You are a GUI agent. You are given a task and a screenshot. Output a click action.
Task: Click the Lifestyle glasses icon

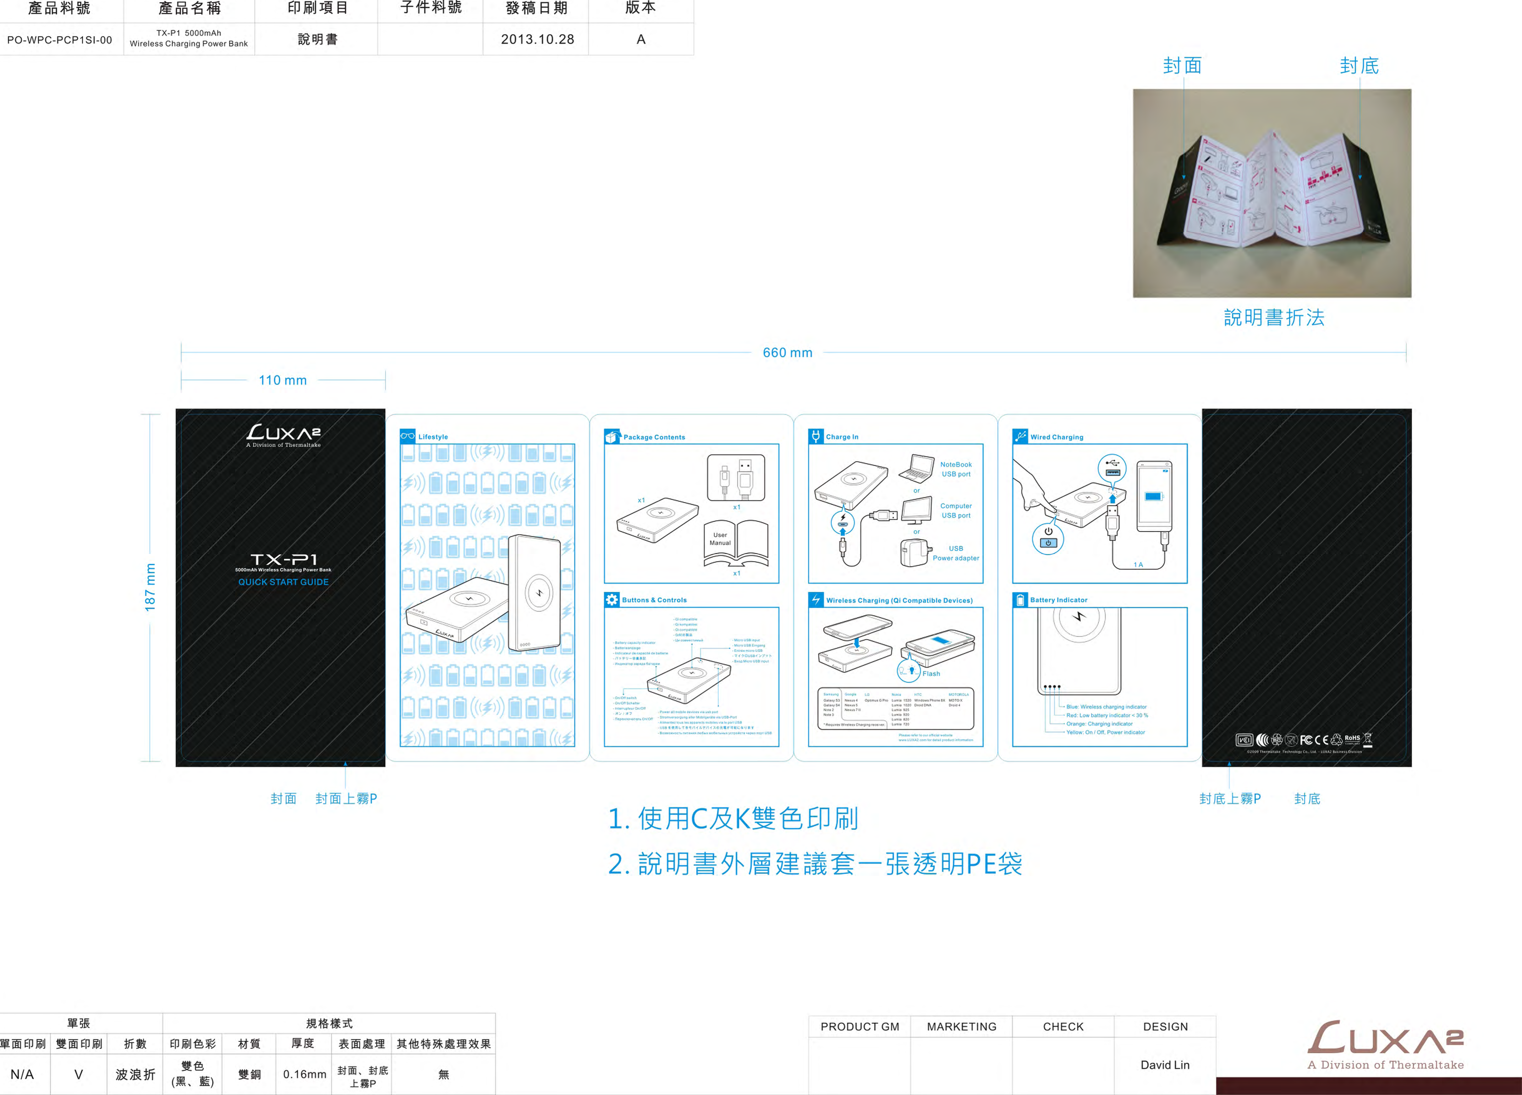coord(407,436)
